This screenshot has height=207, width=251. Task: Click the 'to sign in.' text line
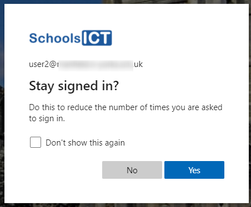point(47,118)
